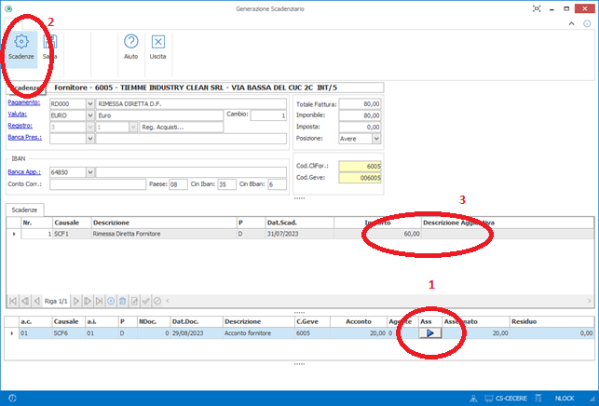Click the Pagamento link label
Screen dimensions: 599x406
pos(24,102)
